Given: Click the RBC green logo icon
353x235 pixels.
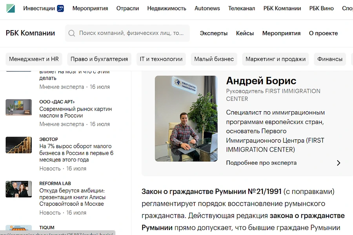Looking at the screenshot, I should (11, 8).
